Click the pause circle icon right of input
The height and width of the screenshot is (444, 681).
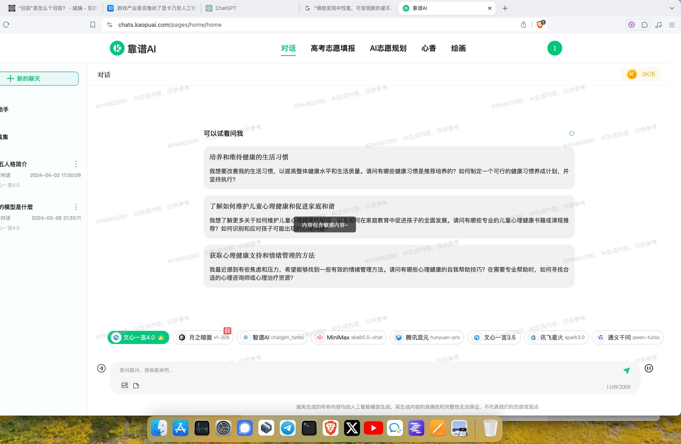[648, 368]
